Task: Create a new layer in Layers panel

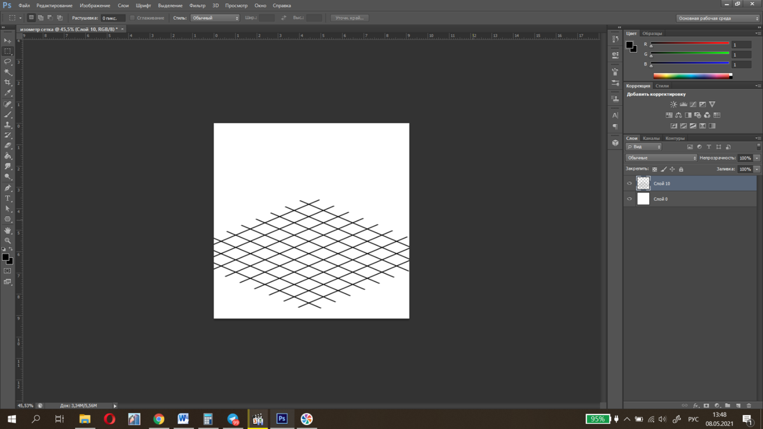Action: click(x=738, y=405)
